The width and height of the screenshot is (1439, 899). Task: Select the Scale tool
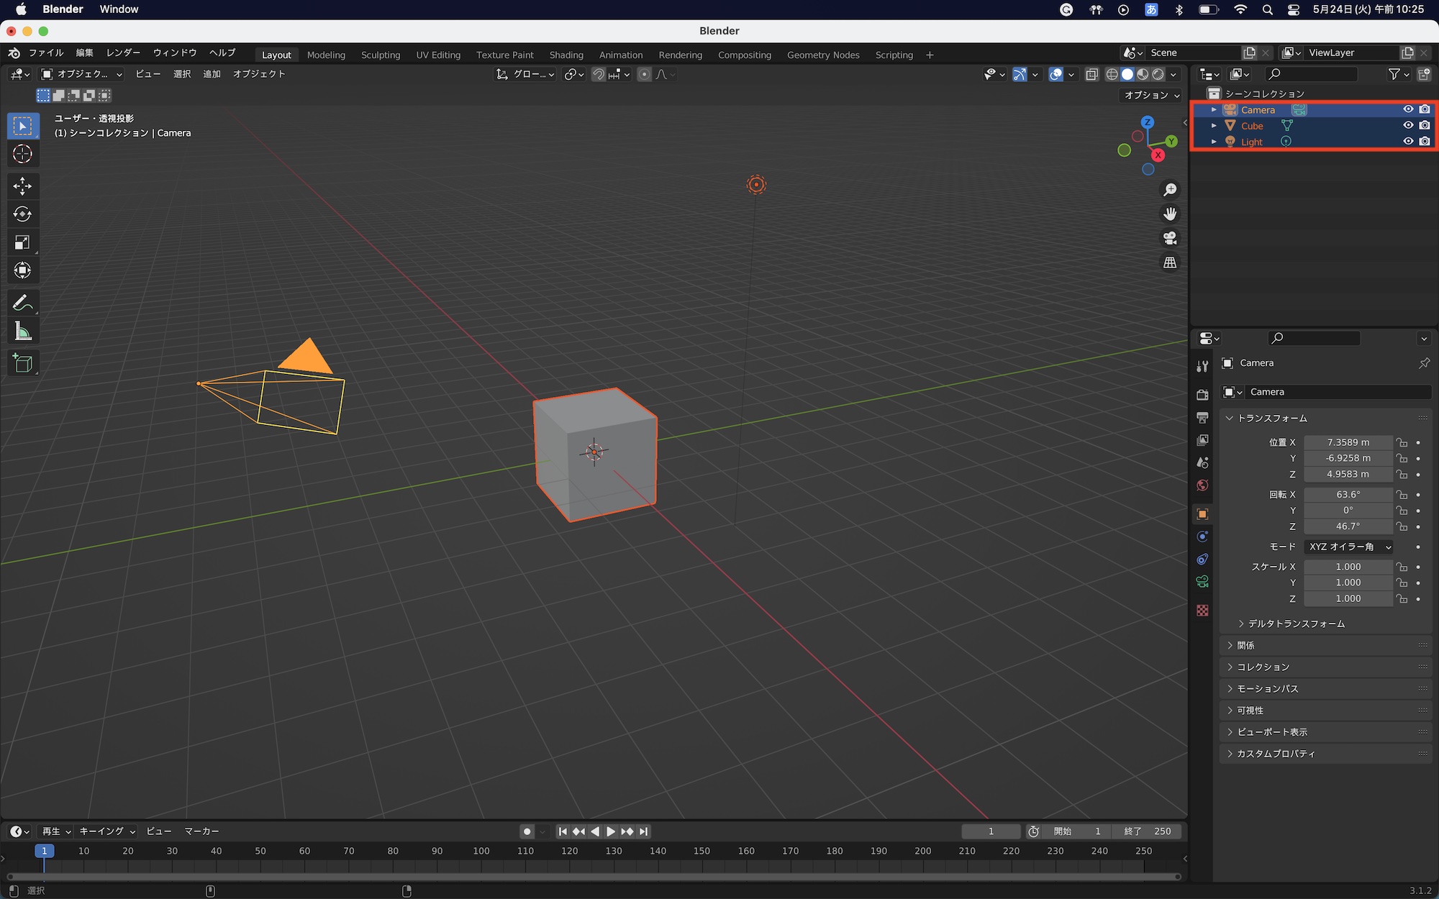click(22, 242)
